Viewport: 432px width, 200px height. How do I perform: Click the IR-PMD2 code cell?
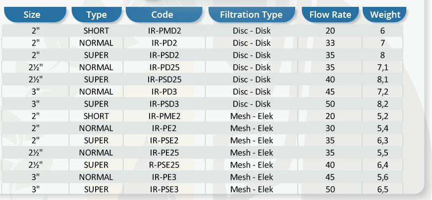164,31
